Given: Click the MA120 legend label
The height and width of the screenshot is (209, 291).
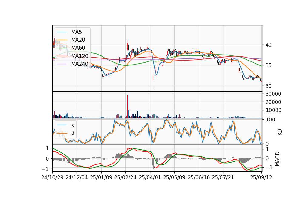Looking at the screenshot, I should [x=80, y=56].
